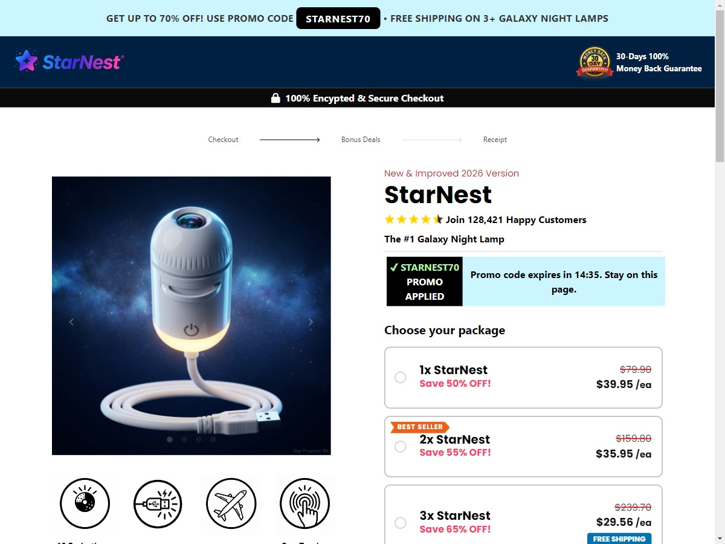Click the 30-day money back guarantee badge

pos(595,62)
